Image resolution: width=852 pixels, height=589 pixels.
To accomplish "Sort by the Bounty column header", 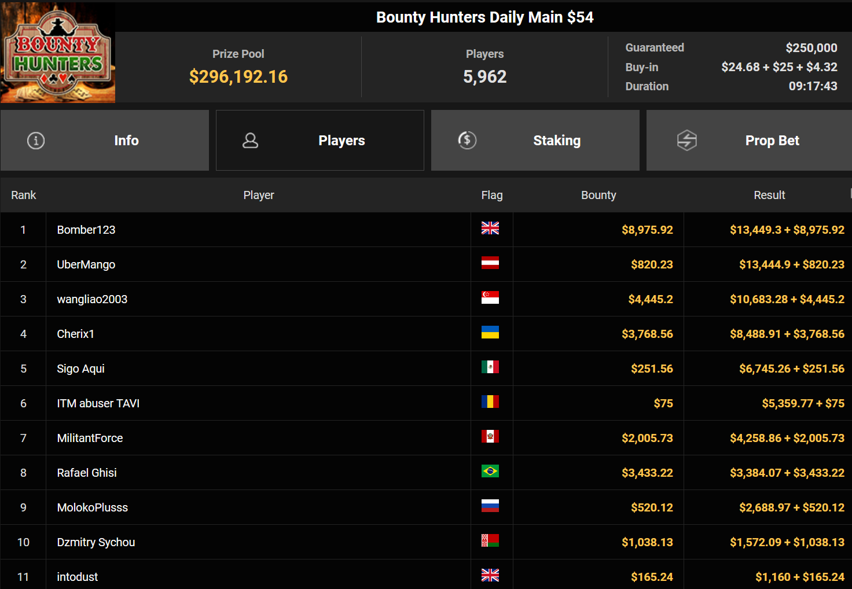I will 598,196.
